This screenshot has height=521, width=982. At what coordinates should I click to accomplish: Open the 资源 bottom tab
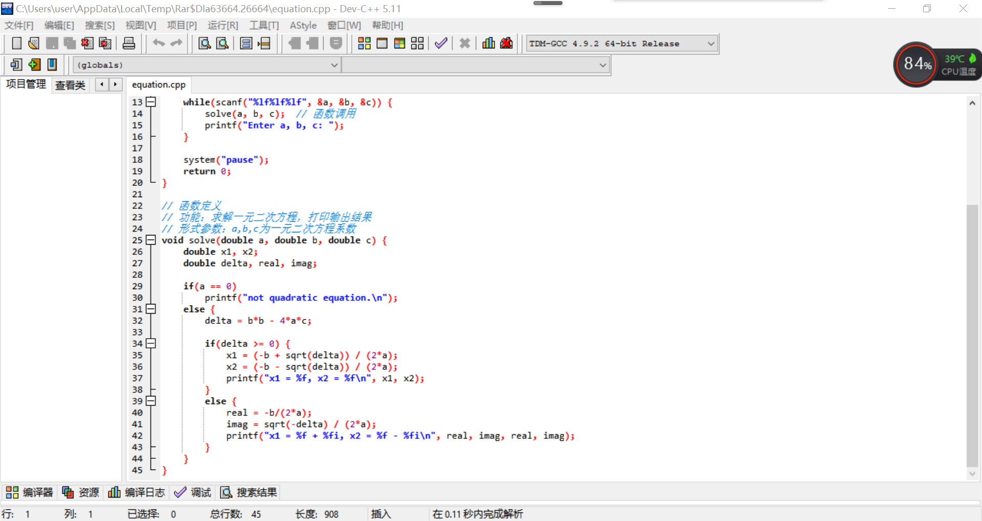coord(81,492)
